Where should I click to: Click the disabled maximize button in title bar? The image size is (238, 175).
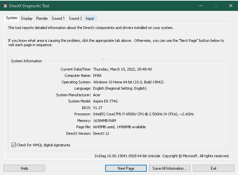click(x=216, y=6)
